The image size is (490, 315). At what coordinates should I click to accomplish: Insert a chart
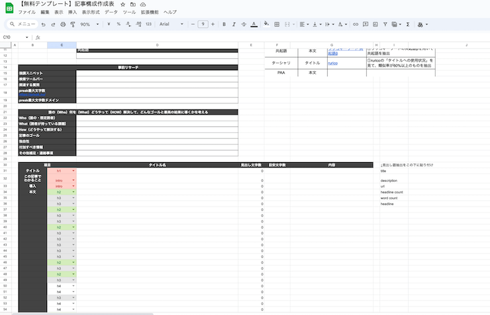[x=375, y=24]
